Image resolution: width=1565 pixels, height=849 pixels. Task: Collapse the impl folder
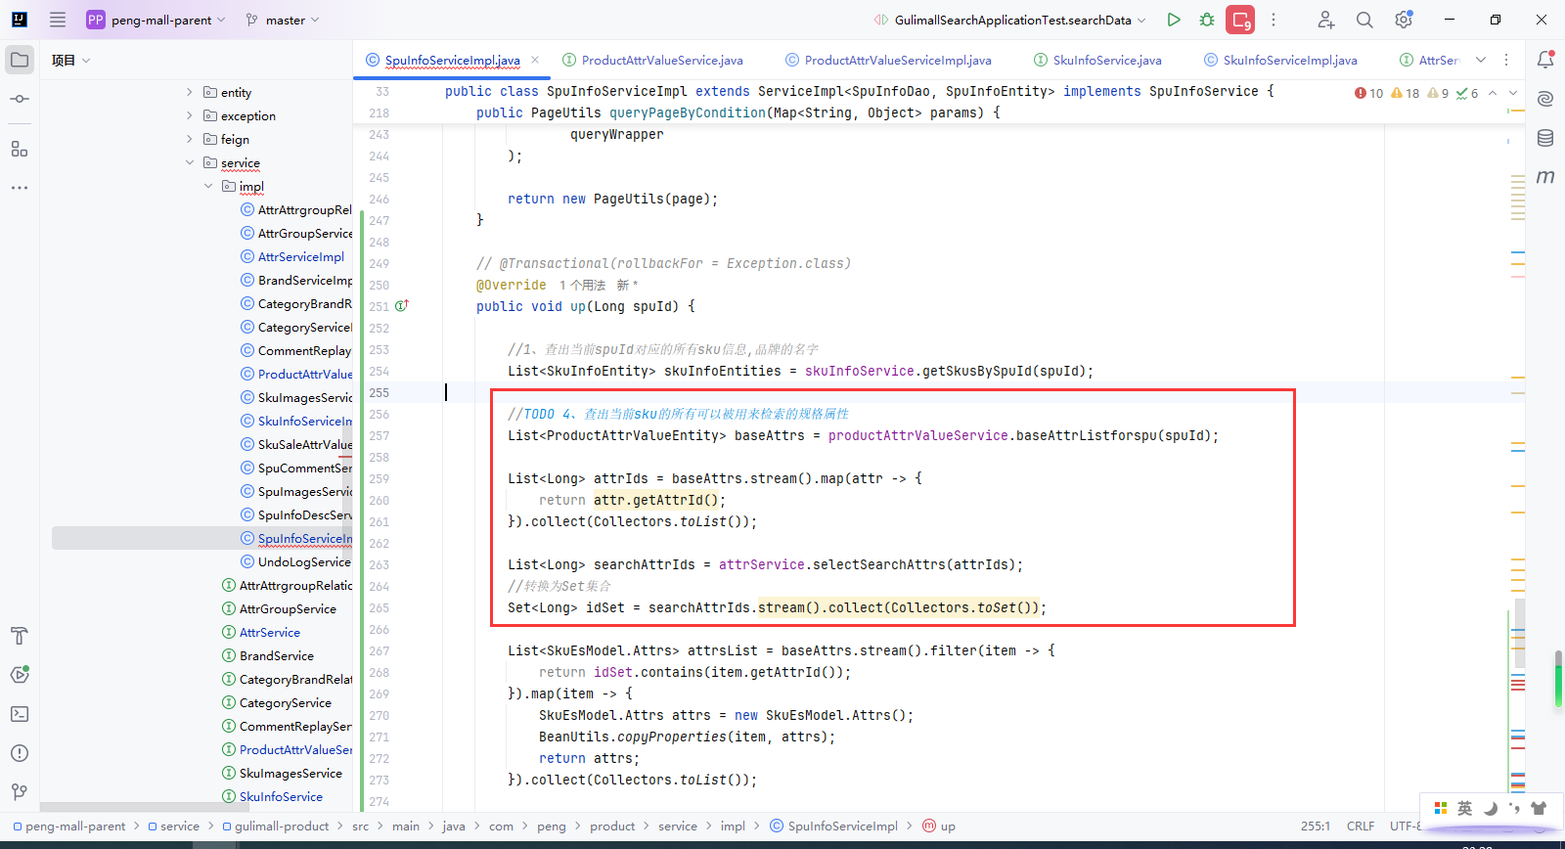208,186
